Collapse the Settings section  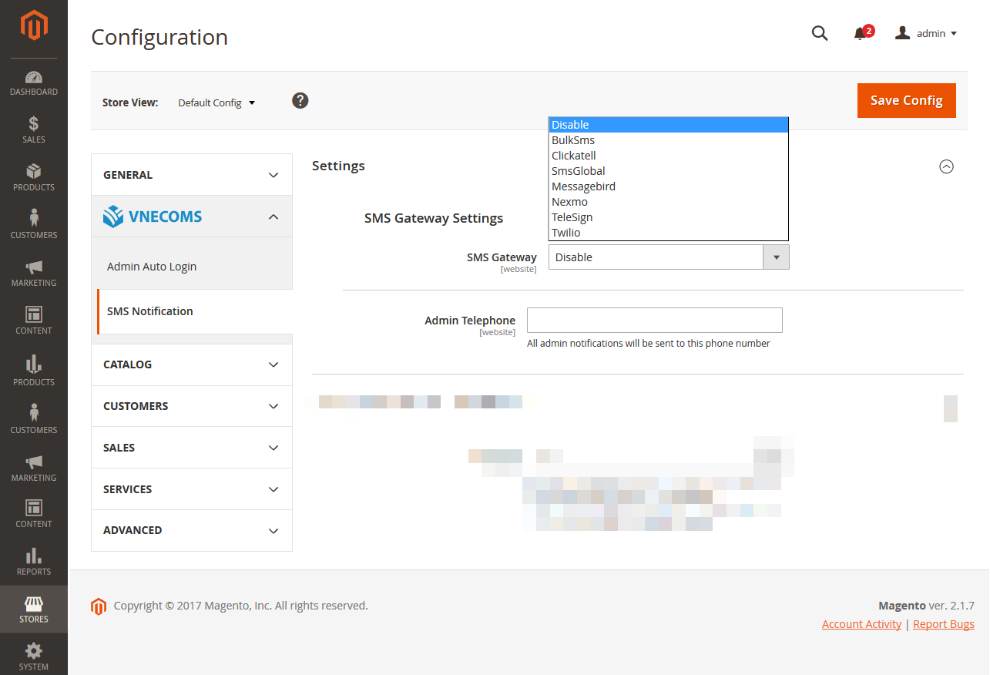[x=947, y=166]
